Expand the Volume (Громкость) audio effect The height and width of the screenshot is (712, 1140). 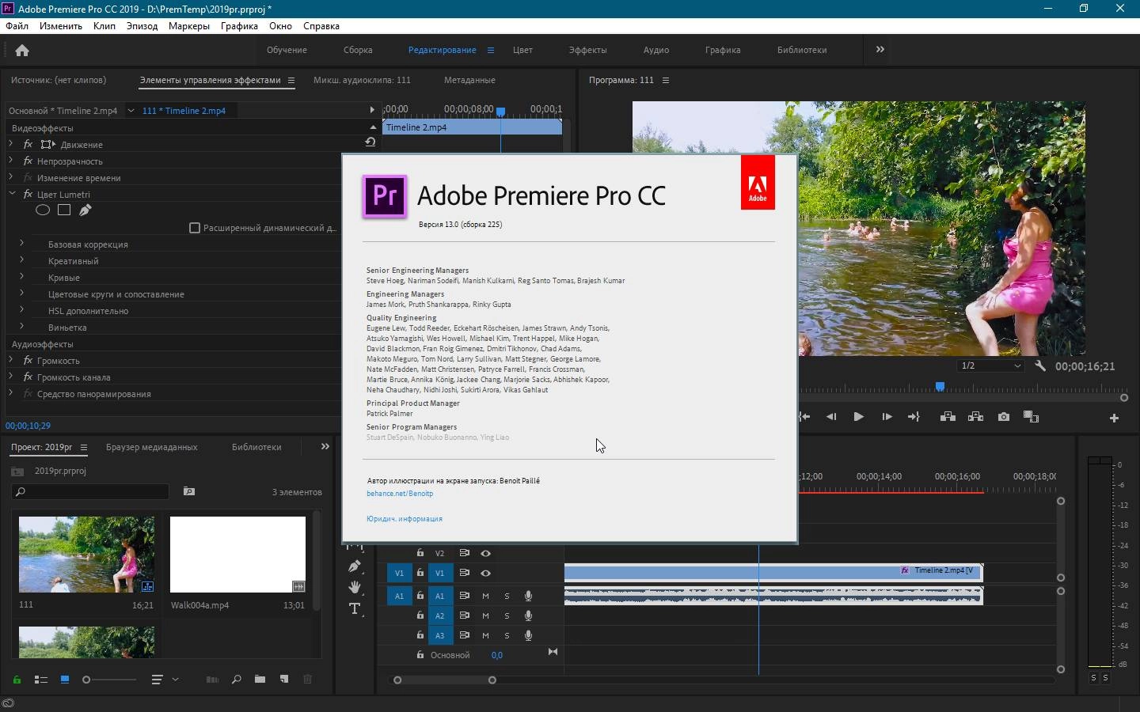click(11, 360)
